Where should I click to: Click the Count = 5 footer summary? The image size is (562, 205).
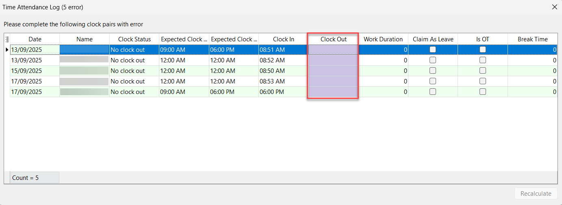point(35,177)
